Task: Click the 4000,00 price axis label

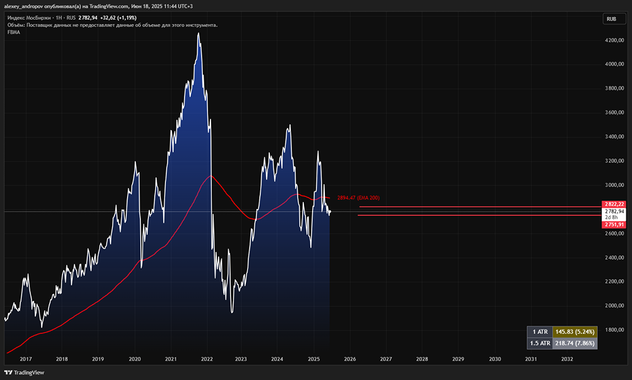Action: (x=614, y=64)
